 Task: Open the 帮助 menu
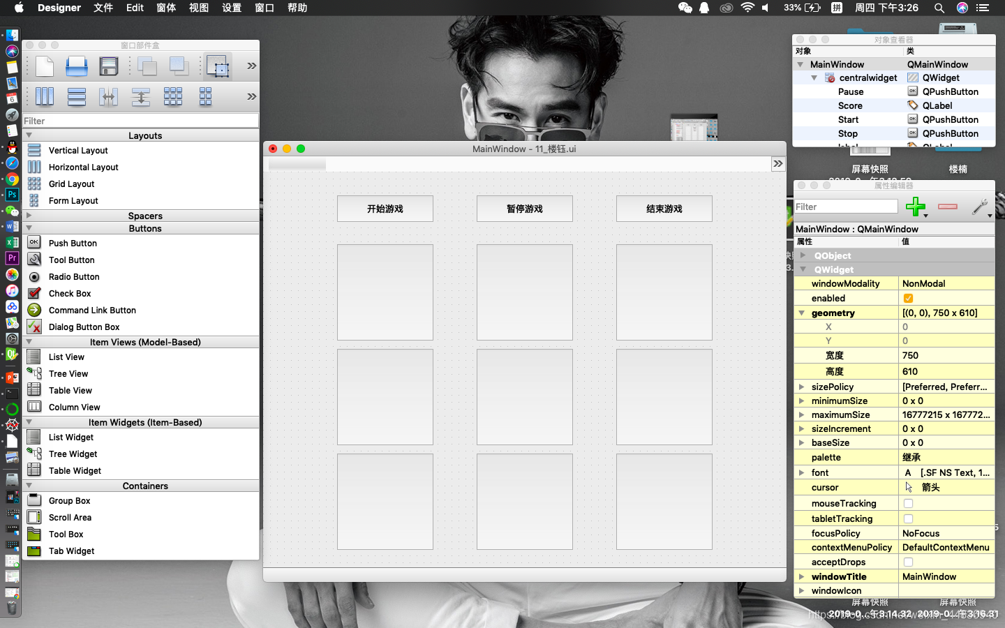pos(297,8)
